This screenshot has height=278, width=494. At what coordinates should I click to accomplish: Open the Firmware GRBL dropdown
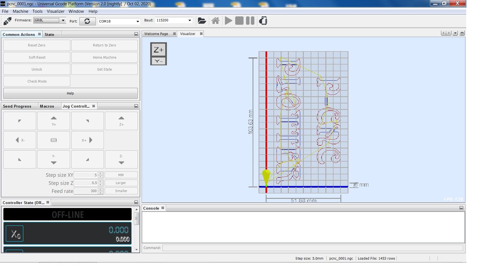[x=63, y=20]
